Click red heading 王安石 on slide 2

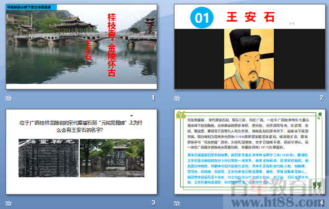250,17
